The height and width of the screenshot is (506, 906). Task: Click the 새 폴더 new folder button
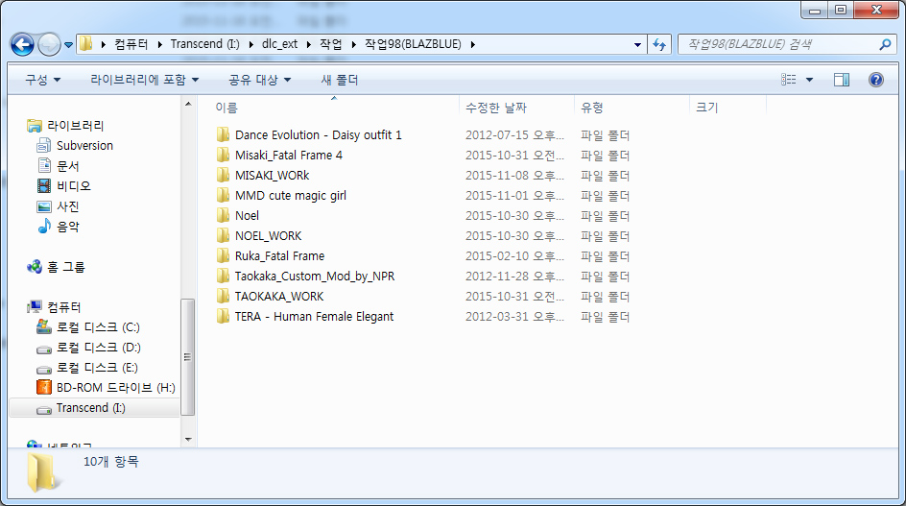340,80
